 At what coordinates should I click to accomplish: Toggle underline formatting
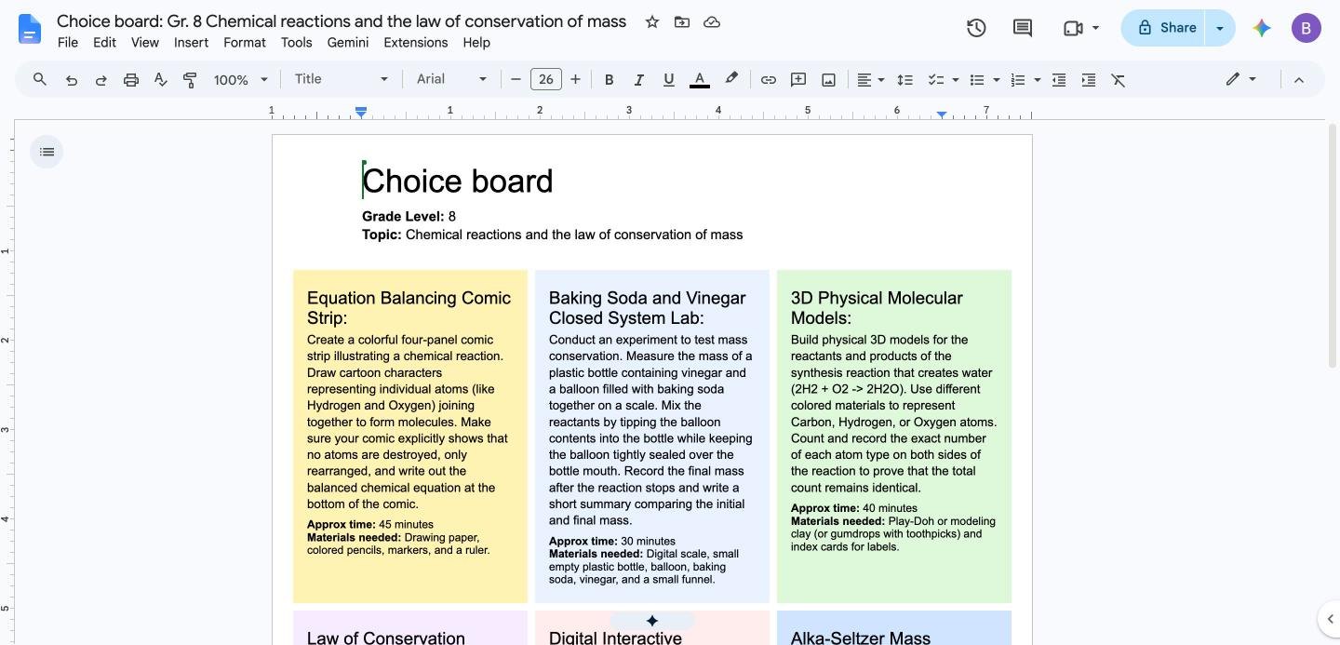[668, 80]
